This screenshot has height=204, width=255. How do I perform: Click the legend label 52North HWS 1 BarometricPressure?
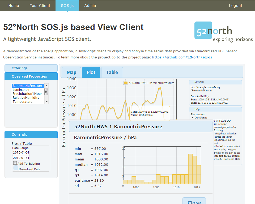tap(152, 83)
